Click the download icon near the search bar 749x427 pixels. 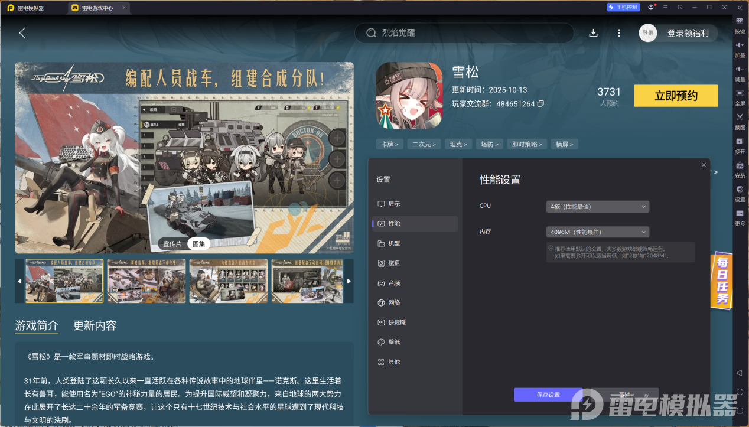(593, 33)
